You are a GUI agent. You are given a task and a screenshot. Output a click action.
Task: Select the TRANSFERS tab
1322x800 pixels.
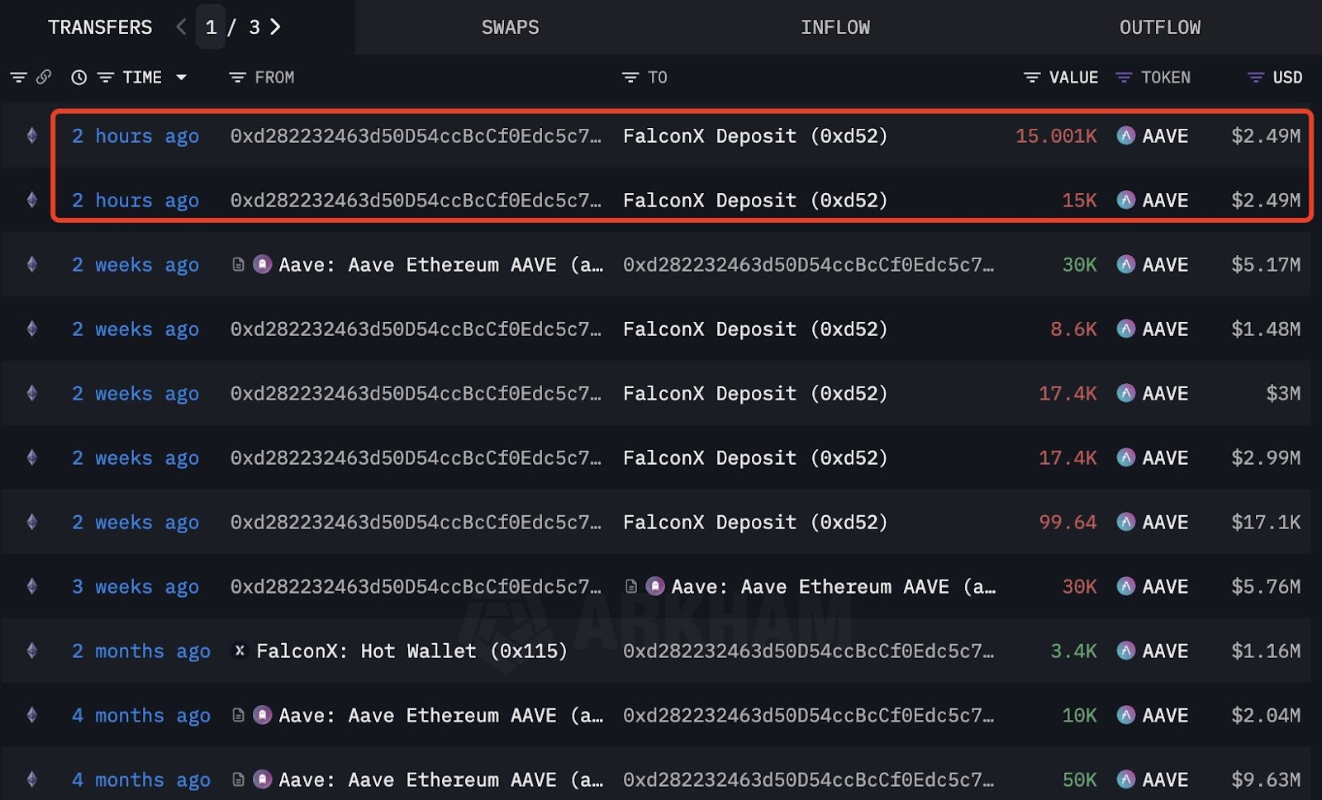[100, 27]
